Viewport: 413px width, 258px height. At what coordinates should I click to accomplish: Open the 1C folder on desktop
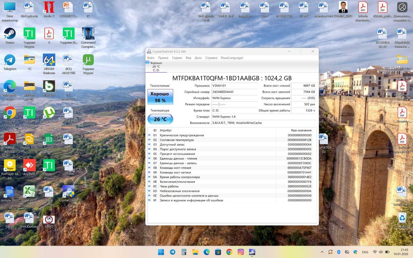(x=29, y=62)
